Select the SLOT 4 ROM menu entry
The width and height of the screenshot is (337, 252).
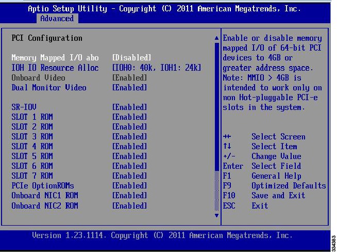click(32, 147)
